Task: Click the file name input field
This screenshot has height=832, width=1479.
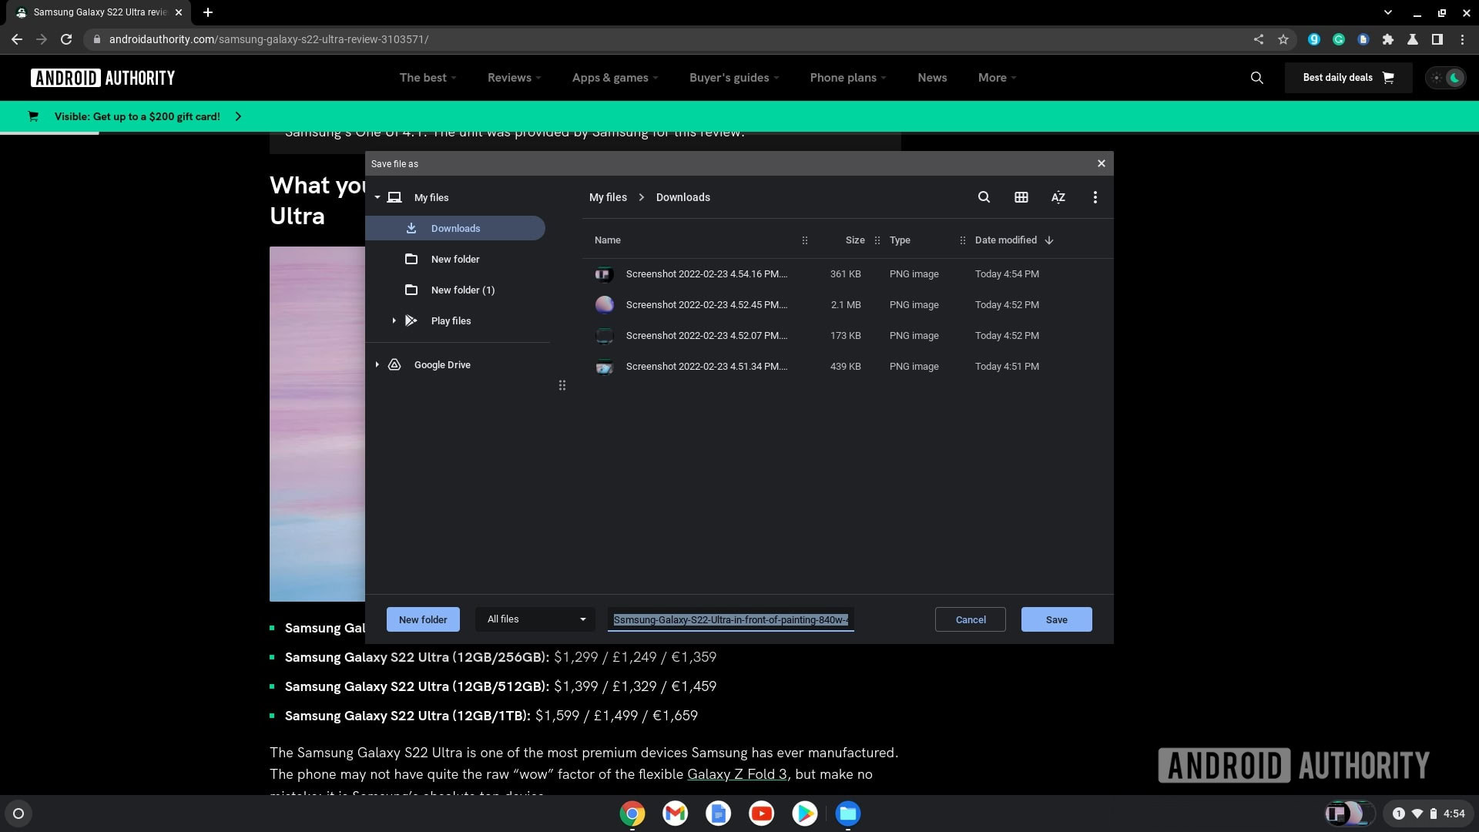Action: [730, 619]
